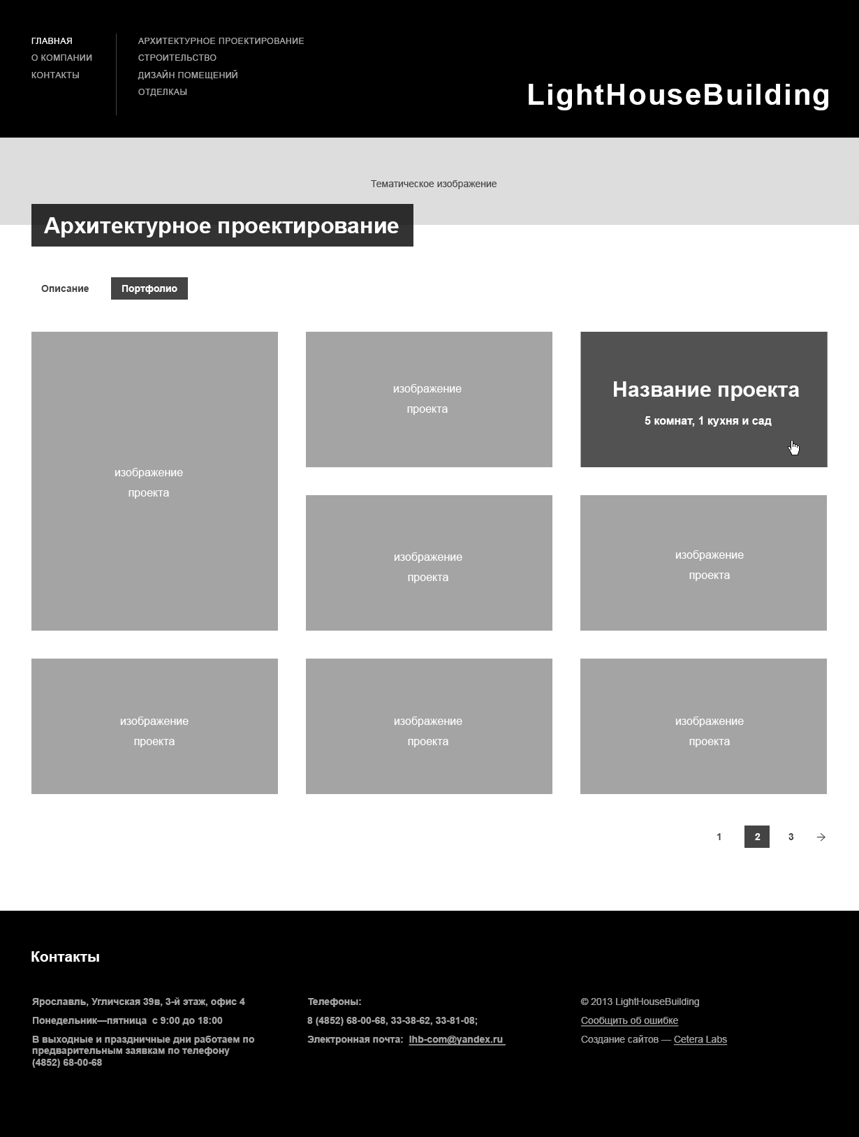The width and height of the screenshot is (859, 1137).
Task: Go to О КОМПАНИИ page
Action: pos(61,58)
